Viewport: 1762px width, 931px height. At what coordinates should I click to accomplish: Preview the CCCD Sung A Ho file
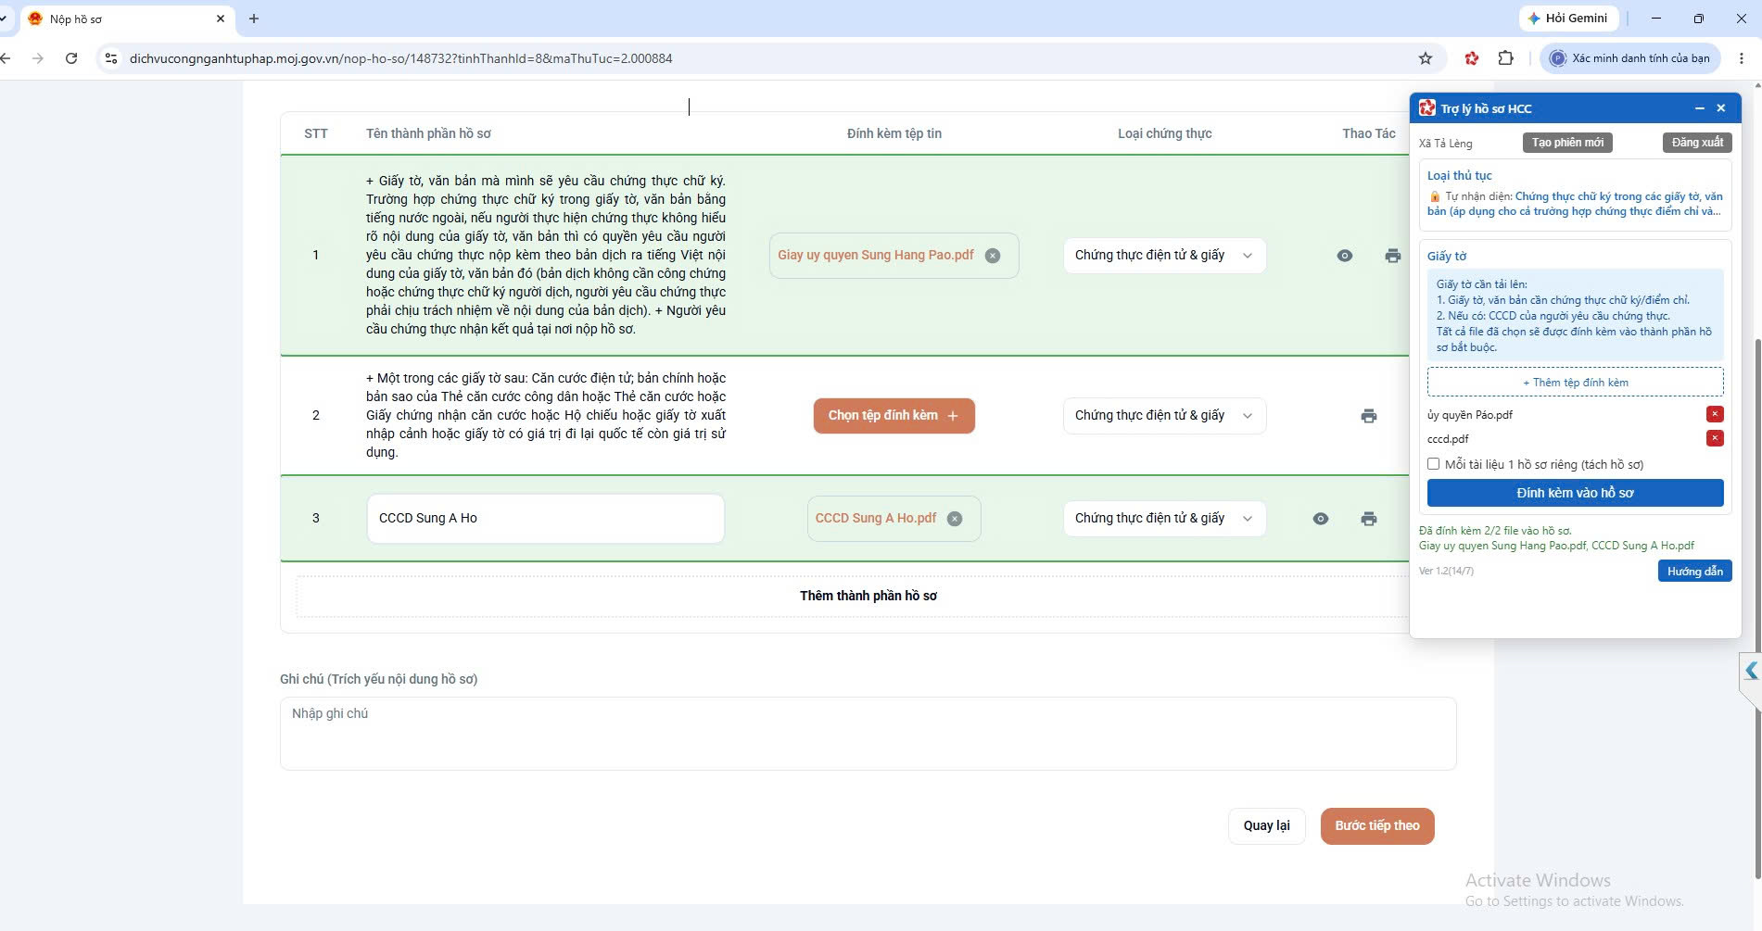point(1321,519)
